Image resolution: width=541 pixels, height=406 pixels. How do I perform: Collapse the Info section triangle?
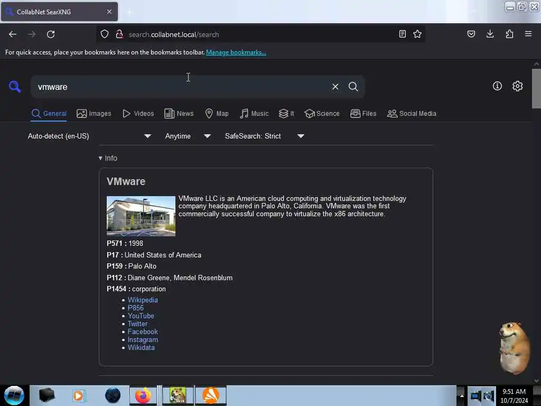click(100, 158)
